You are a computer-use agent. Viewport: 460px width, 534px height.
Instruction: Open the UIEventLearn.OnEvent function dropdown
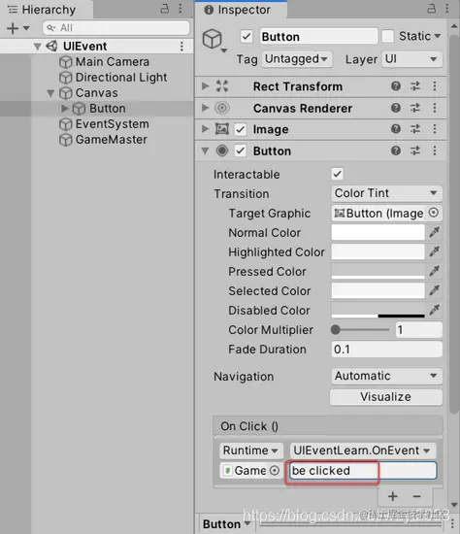[363, 451]
